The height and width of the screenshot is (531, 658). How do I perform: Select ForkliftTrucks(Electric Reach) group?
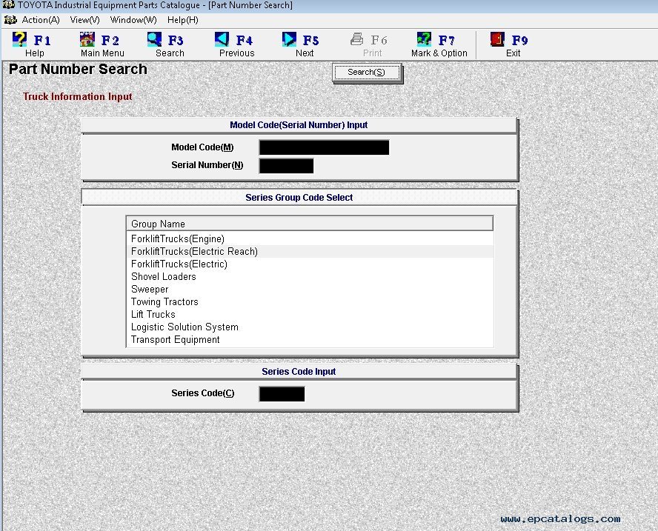click(x=310, y=251)
